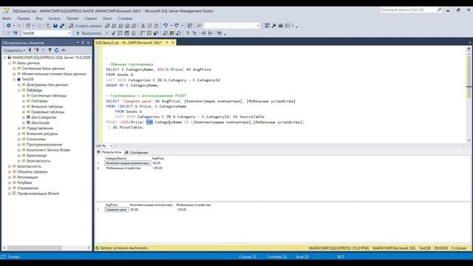Image resolution: width=473 pixels, height=266 pixels.
Task: Open the Файл menu
Action: click(7, 18)
